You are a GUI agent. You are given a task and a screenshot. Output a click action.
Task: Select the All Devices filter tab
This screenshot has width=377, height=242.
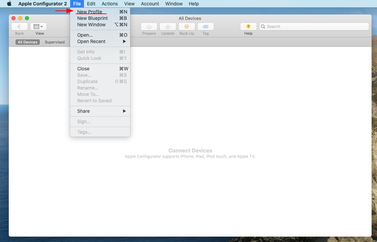[28, 42]
